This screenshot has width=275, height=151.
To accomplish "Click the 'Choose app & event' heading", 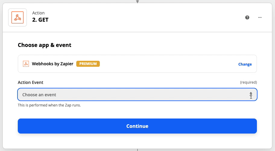I will pos(45,45).
